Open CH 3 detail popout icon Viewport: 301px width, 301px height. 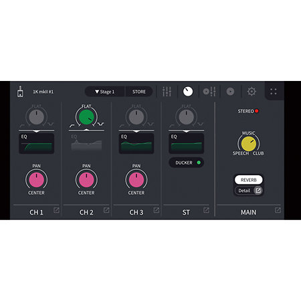click(157, 210)
